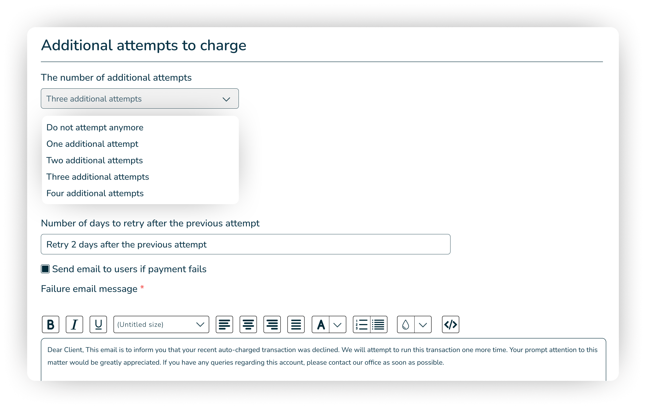The image size is (646, 408).
Task: Justify the email message text
Action: click(x=296, y=325)
